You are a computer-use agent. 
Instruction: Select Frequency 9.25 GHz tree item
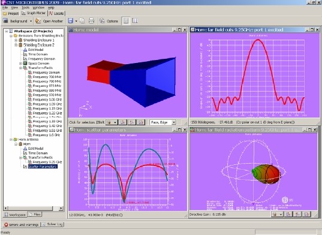(47, 162)
